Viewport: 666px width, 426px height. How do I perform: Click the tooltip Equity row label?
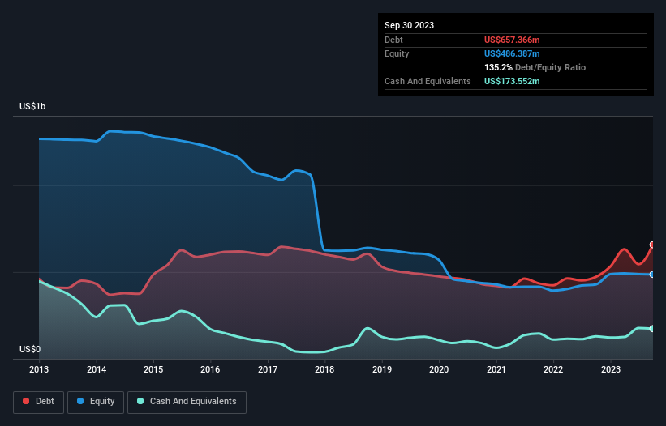click(x=397, y=53)
